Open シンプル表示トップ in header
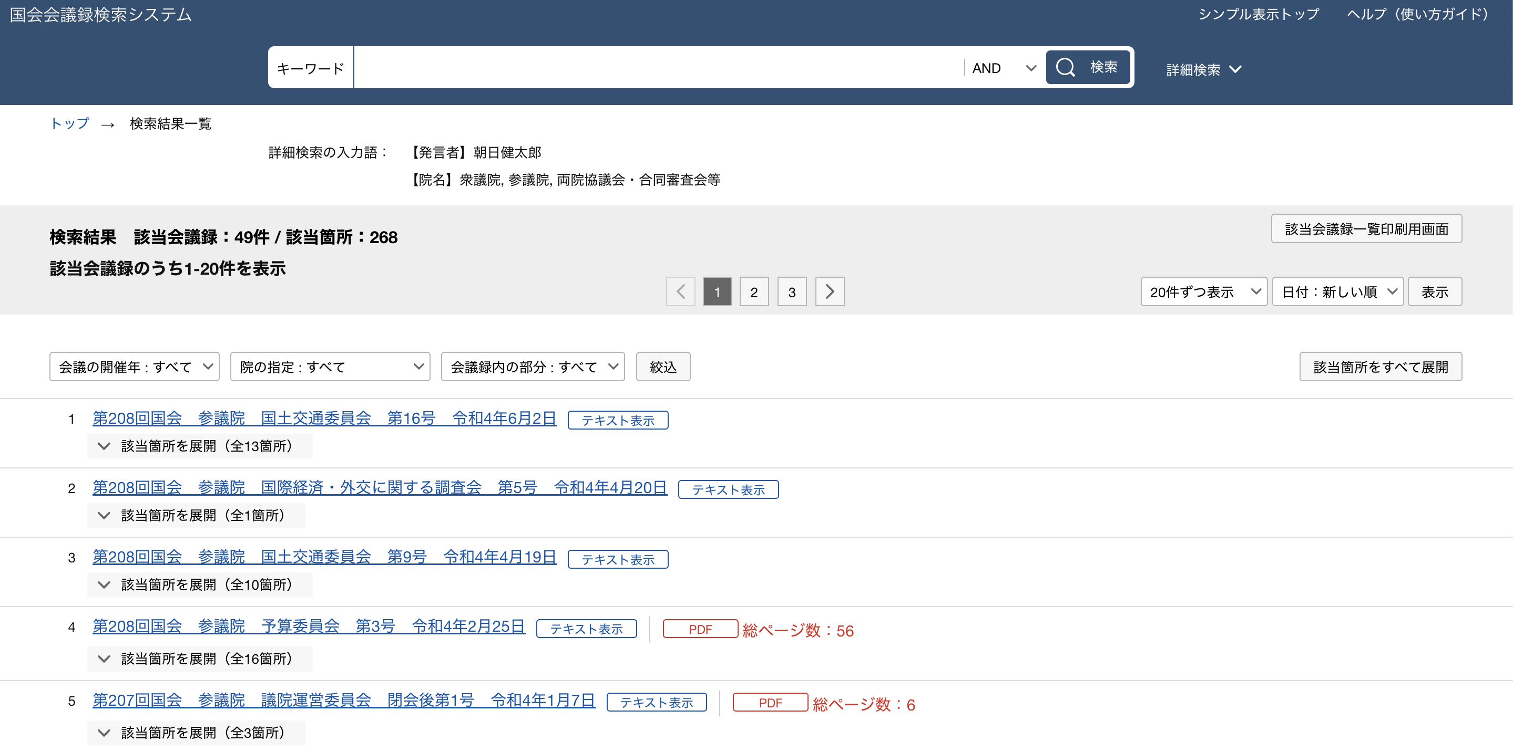This screenshot has height=752, width=1513. [1258, 14]
